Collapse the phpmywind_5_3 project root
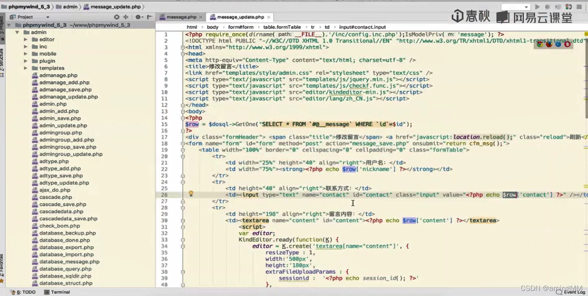Image resolution: width=588 pixels, height=296 pixels. pos(9,25)
